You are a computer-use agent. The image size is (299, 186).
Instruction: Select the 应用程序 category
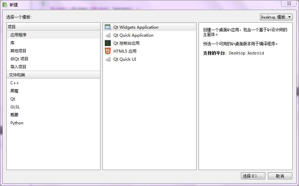(53, 35)
